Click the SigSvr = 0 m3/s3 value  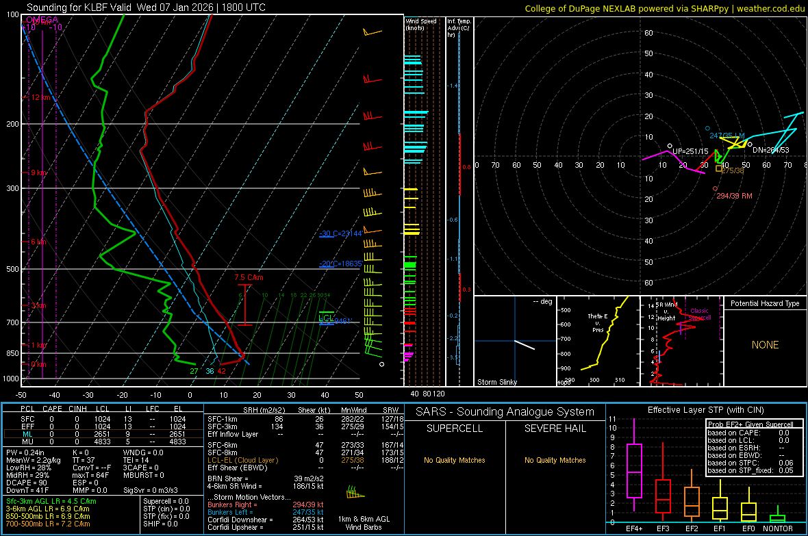[151, 490]
